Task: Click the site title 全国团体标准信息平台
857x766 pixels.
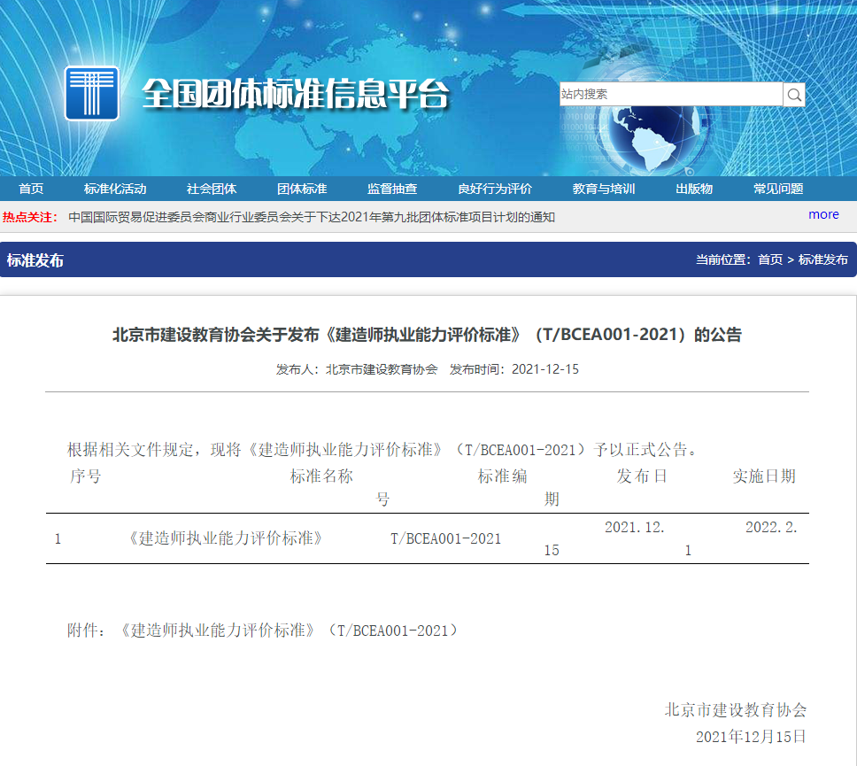Action: [296, 94]
